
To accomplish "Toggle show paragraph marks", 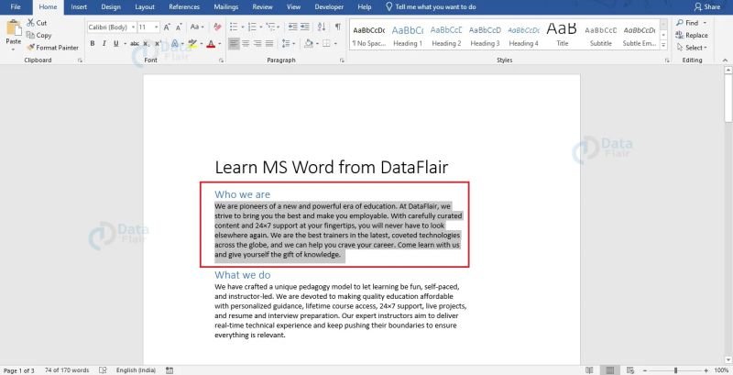I will point(337,28).
